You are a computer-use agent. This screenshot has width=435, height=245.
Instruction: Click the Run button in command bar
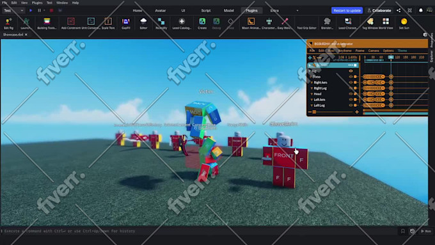[426, 231]
